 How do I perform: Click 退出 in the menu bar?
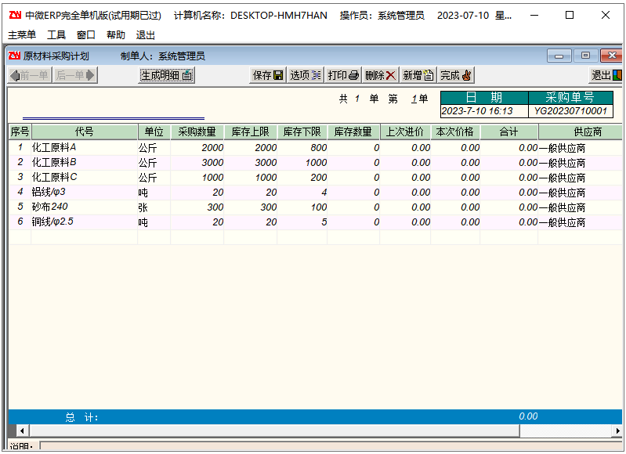click(x=145, y=35)
